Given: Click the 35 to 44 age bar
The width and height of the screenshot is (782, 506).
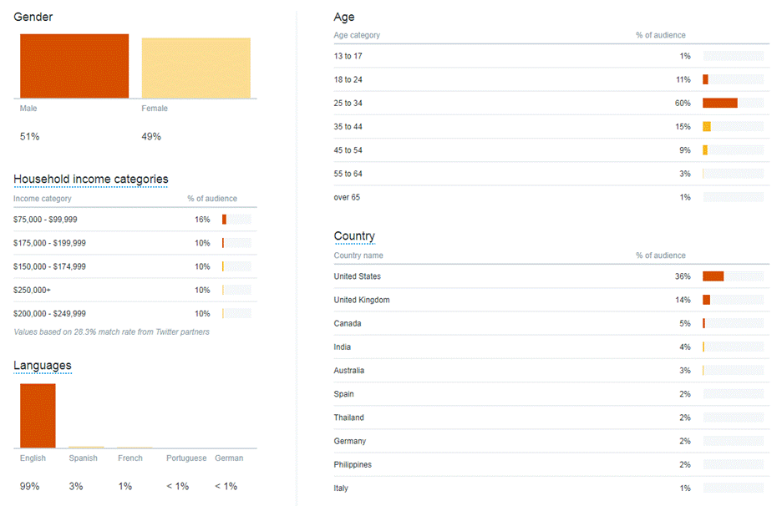Looking at the screenshot, I should (x=707, y=127).
